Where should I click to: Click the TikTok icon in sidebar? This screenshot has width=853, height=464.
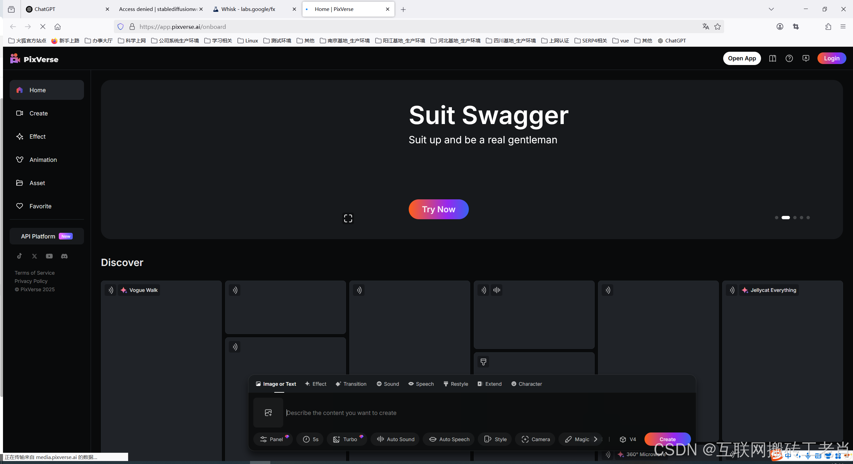(x=20, y=256)
